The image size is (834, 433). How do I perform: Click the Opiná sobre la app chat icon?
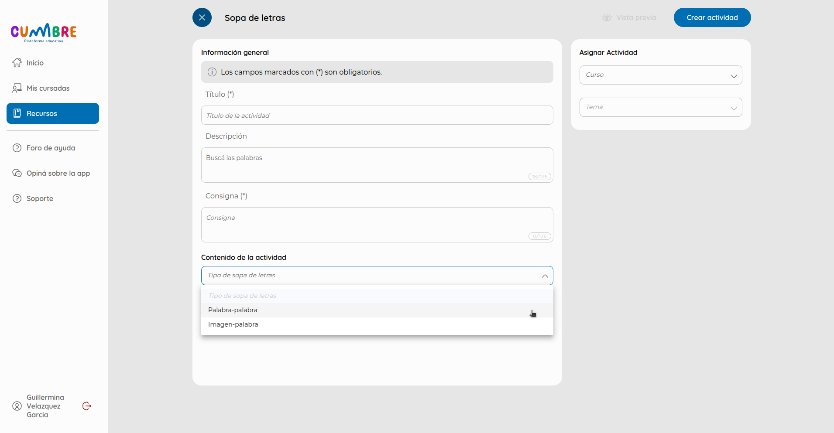[x=17, y=173]
